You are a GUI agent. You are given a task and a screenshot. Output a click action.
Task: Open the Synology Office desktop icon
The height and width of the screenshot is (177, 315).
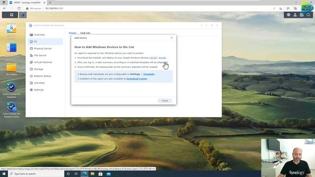pyautogui.click(x=11, y=29)
